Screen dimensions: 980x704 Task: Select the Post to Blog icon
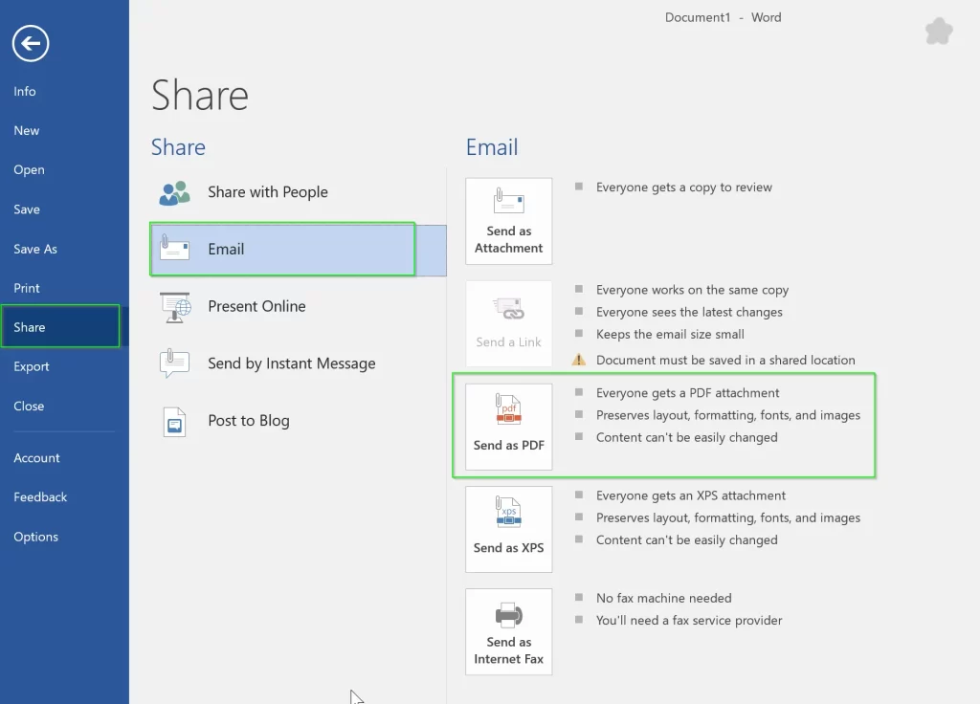tap(175, 421)
